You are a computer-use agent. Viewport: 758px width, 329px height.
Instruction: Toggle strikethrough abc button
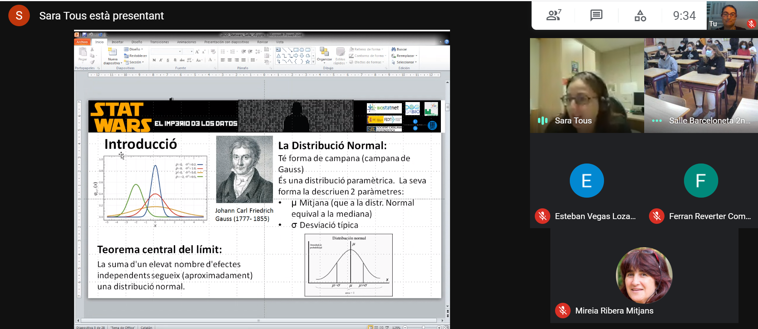pos(182,60)
